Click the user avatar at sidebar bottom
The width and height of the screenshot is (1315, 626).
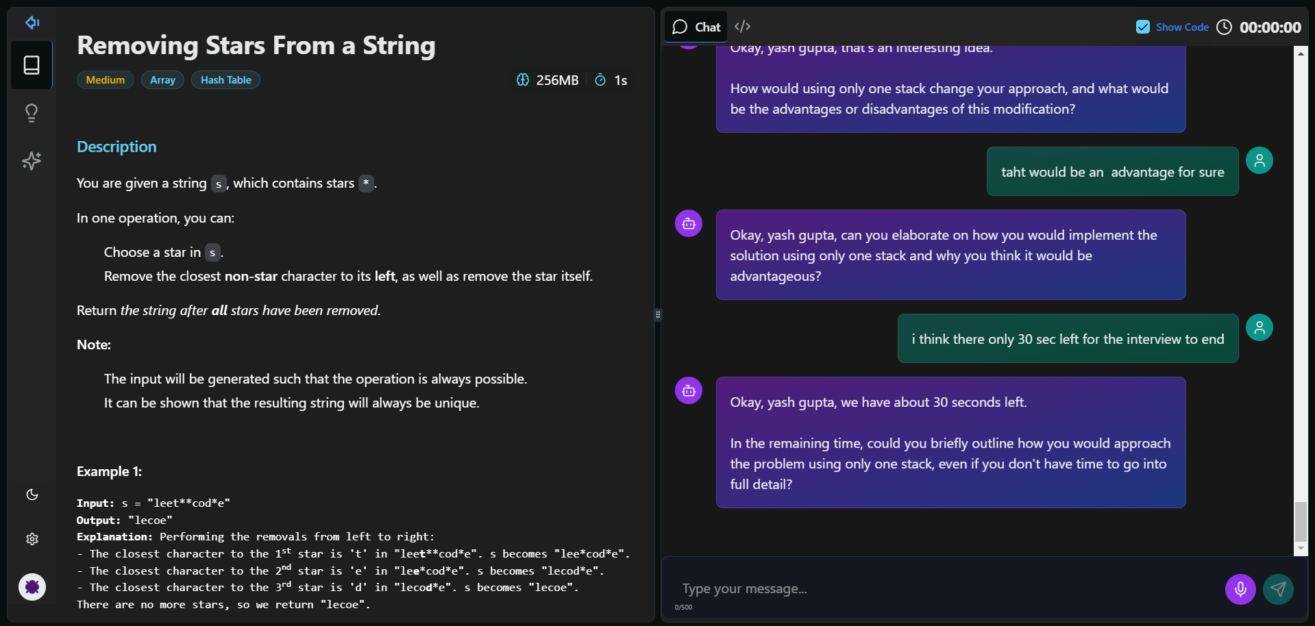[x=32, y=587]
